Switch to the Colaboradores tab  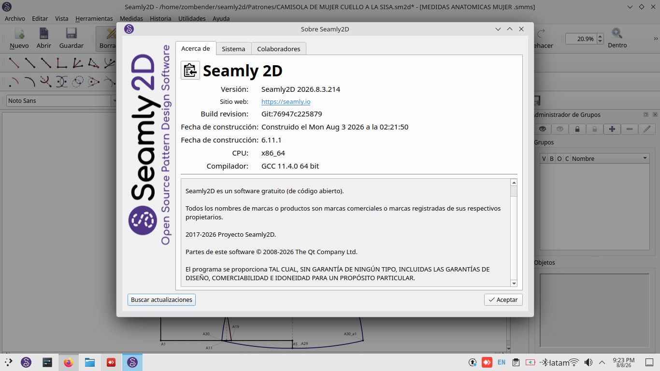click(x=279, y=49)
